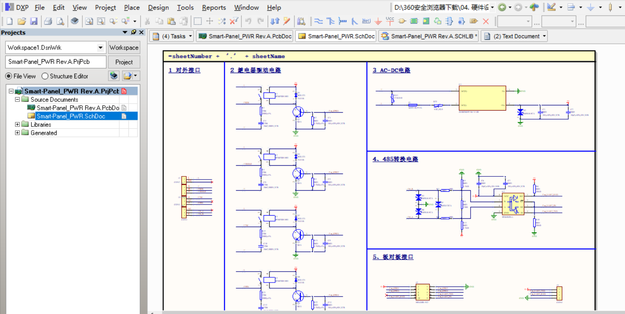
Task: Click the '4、485转换电路' sheet title
Action: [395, 159]
